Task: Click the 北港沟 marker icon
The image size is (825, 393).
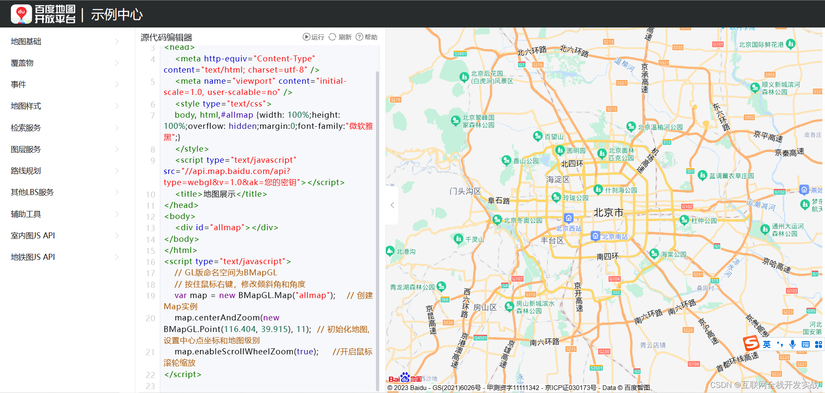Action: pos(390,251)
